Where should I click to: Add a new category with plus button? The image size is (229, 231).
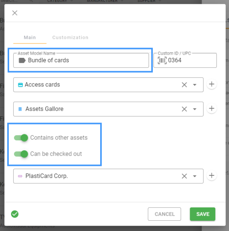tap(211, 84)
